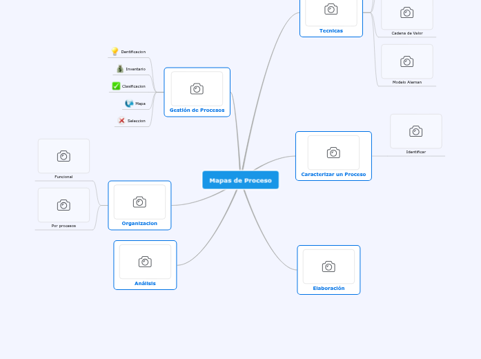Click the camera placeholder in Elaboración node
Viewport: 481px width, 359px height.
(x=328, y=266)
